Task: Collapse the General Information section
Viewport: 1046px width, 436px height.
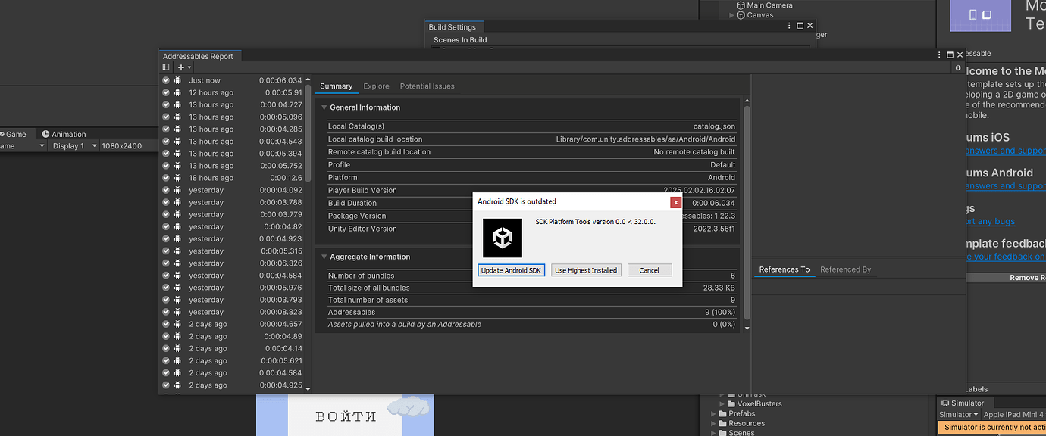Action: tap(324, 107)
